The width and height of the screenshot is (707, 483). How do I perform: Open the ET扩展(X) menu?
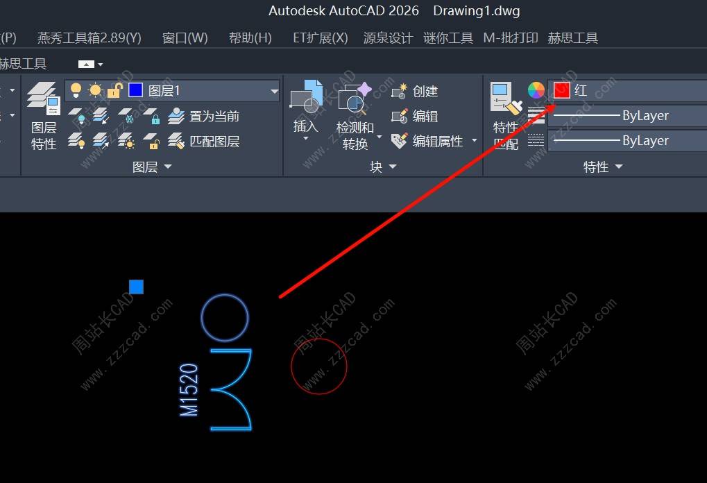[320, 38]
